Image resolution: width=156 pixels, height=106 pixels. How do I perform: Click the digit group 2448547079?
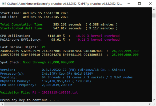[10, 51]
